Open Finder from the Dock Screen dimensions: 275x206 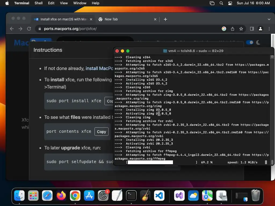point(19,196)
